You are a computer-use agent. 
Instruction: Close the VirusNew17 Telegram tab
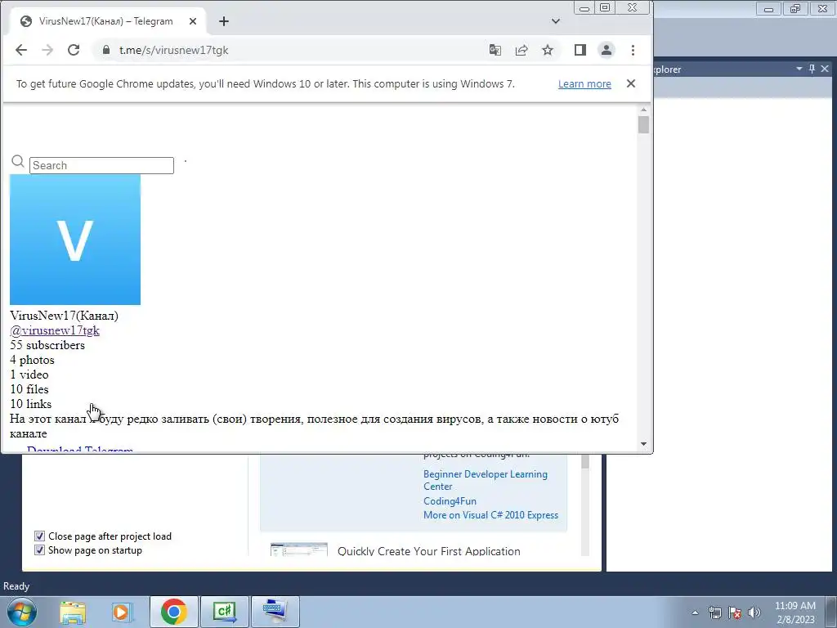(193, 21)
